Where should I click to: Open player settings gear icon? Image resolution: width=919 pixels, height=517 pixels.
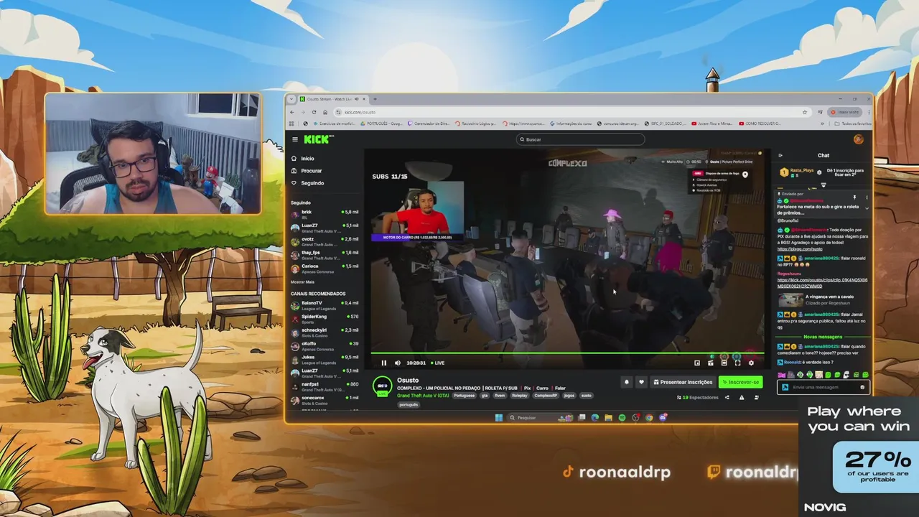point(751,363)
